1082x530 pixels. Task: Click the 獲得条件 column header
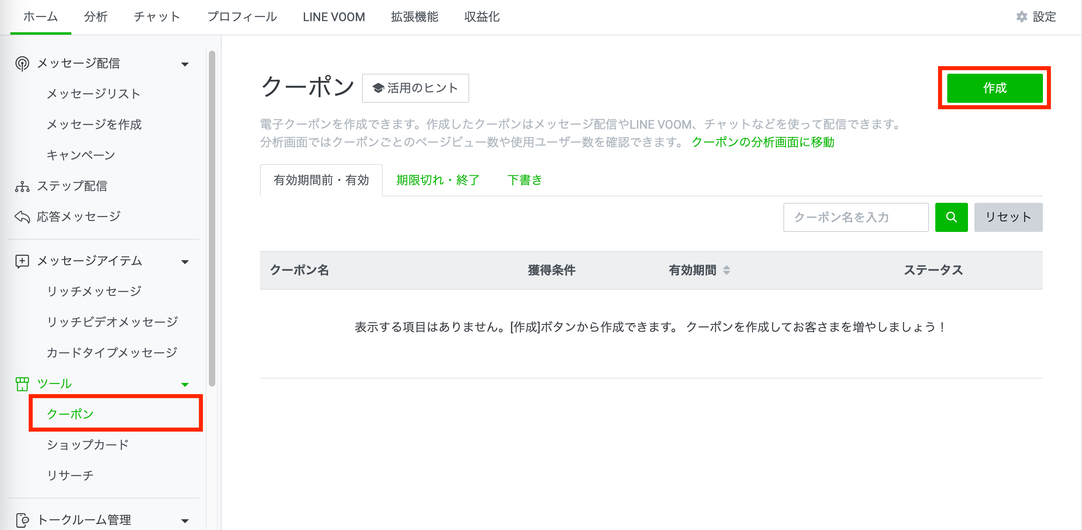tap(551, 270)
